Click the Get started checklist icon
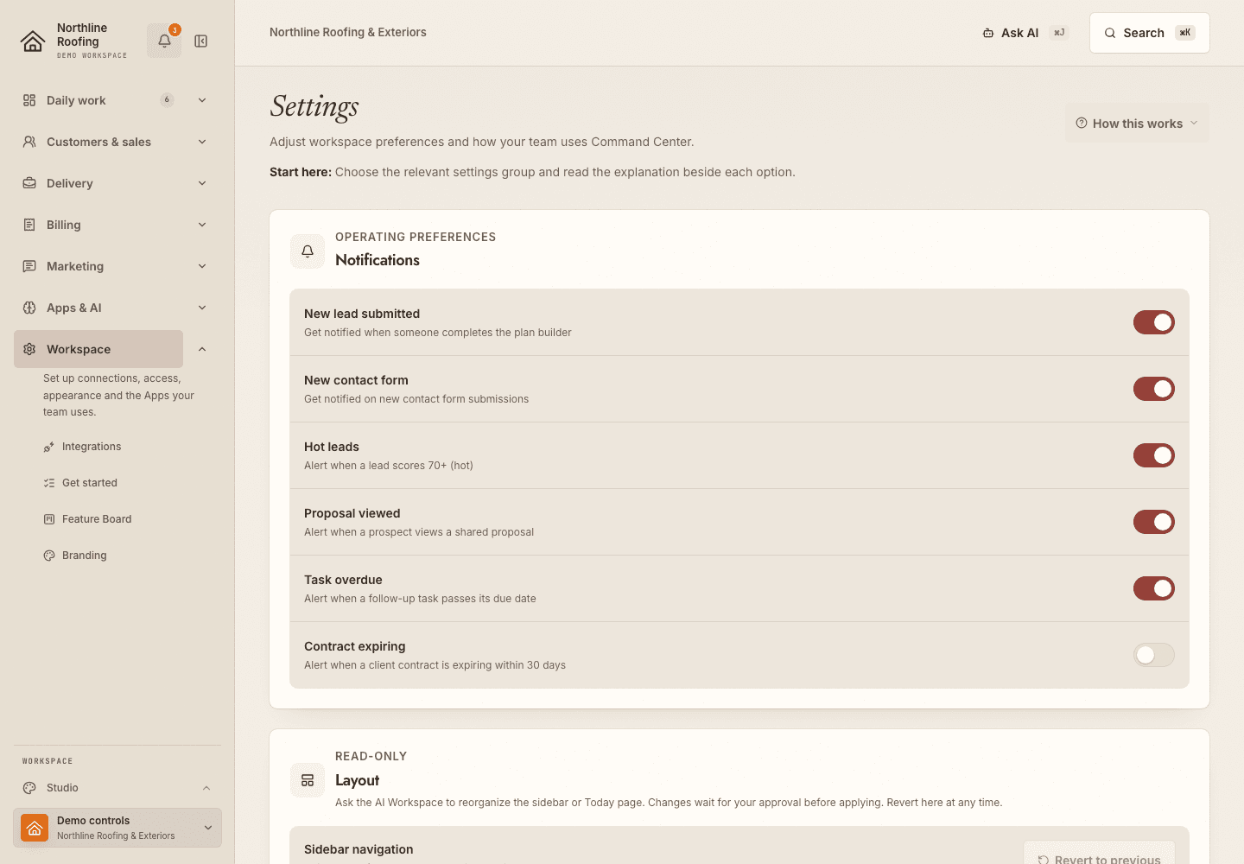 click(x=49, y=483)
